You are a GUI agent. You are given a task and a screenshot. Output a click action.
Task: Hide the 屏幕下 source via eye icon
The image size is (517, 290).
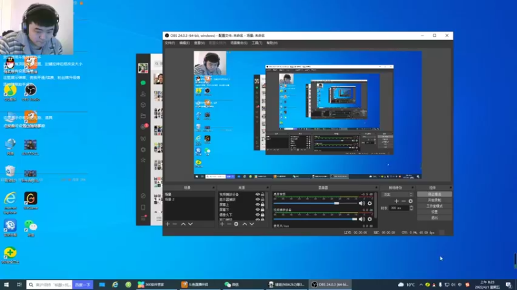pyautogui.click(x=257, y=209)
